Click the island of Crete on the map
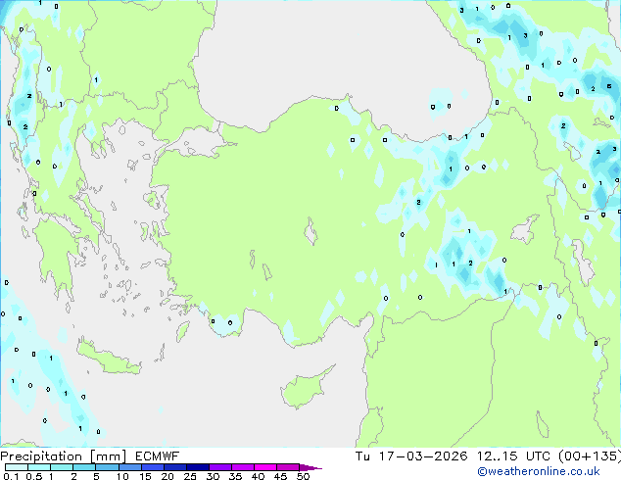The width and height of the screenshot is (621, 480). (x=108, y=358)
